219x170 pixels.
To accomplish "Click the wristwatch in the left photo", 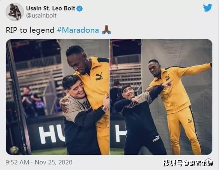I will pos(105,109).
